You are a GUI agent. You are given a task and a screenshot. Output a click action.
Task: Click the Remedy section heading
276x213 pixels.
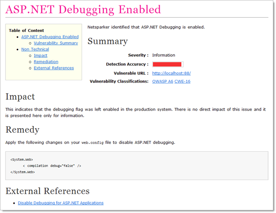click(22, 130)
